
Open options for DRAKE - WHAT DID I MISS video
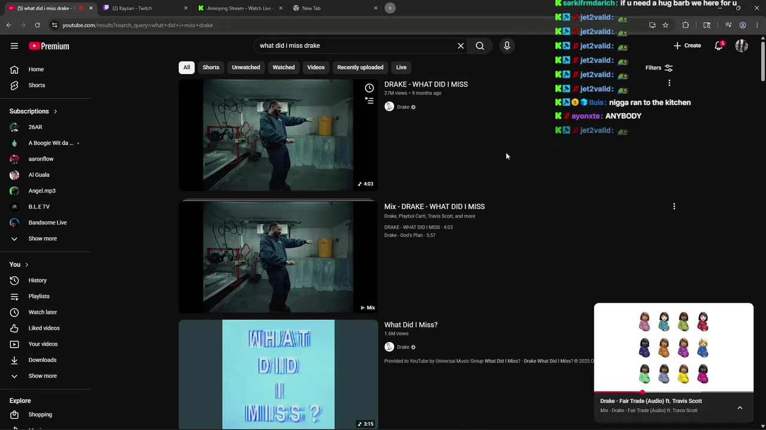point(669,83)
